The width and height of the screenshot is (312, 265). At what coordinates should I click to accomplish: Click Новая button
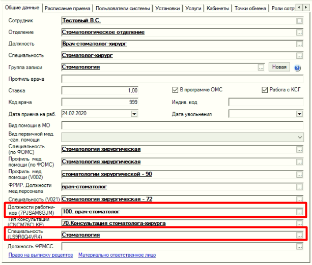pos(279,67)
